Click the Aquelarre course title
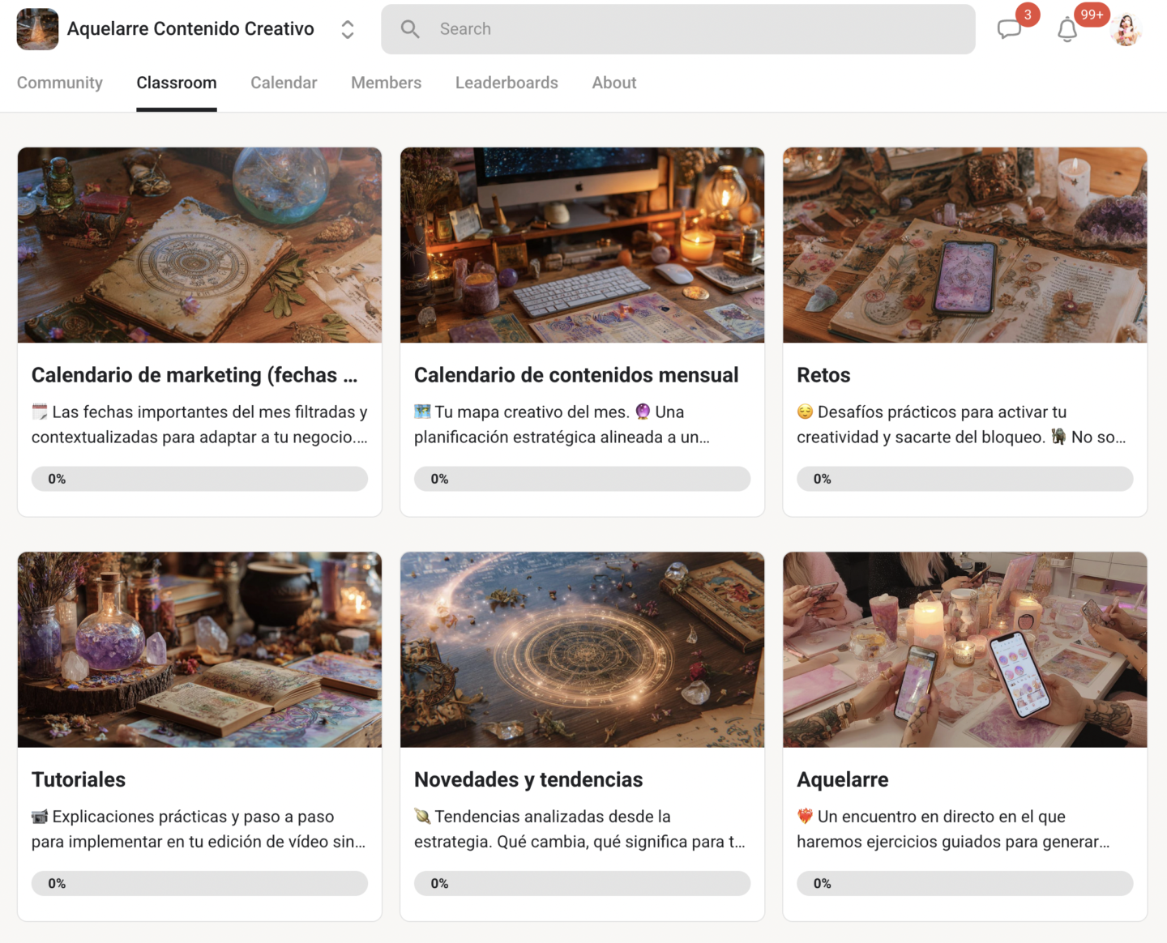This screenshot has width=1167, height=943. (843, 779)
